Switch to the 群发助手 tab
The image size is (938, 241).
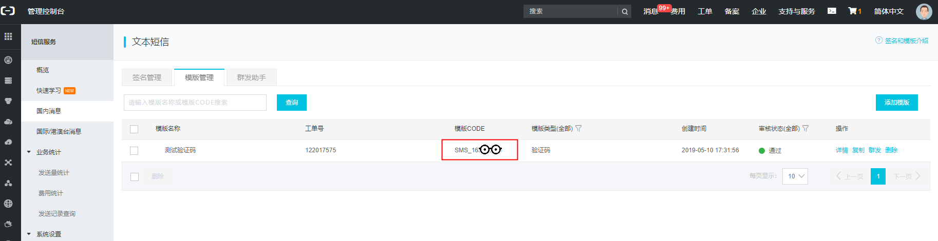point(252,77)
